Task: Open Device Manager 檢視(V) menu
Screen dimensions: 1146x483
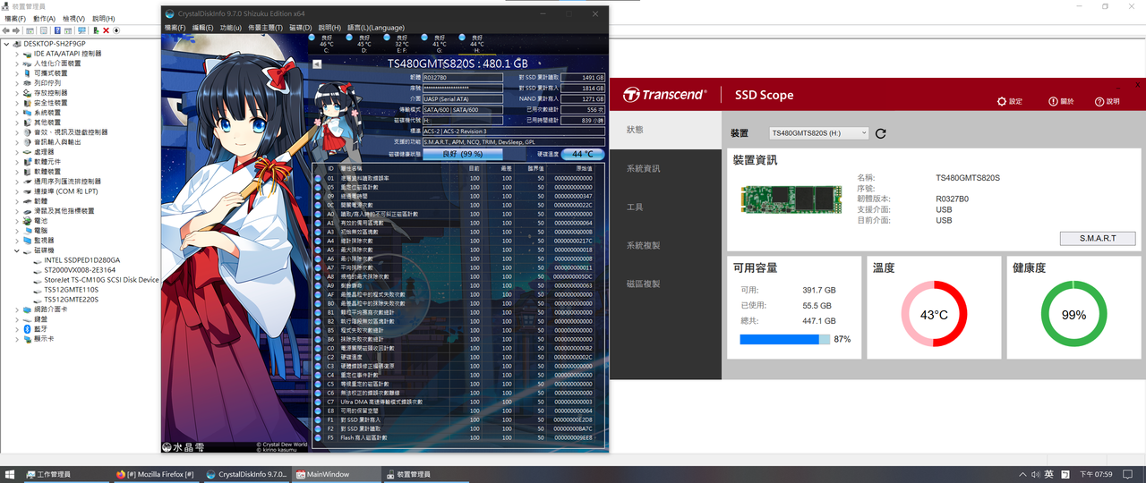Action: point(74,18)
